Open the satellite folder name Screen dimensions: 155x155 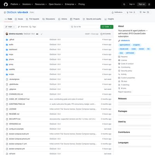12,69
